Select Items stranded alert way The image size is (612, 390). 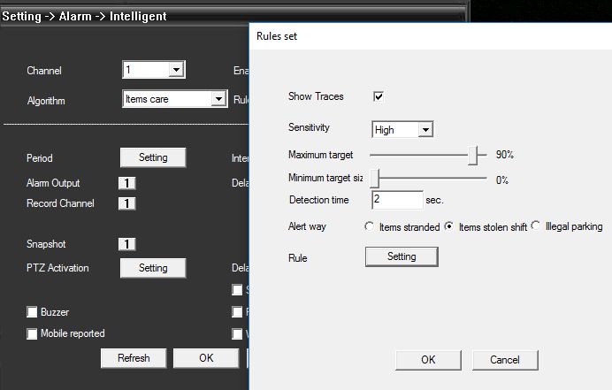369,227
